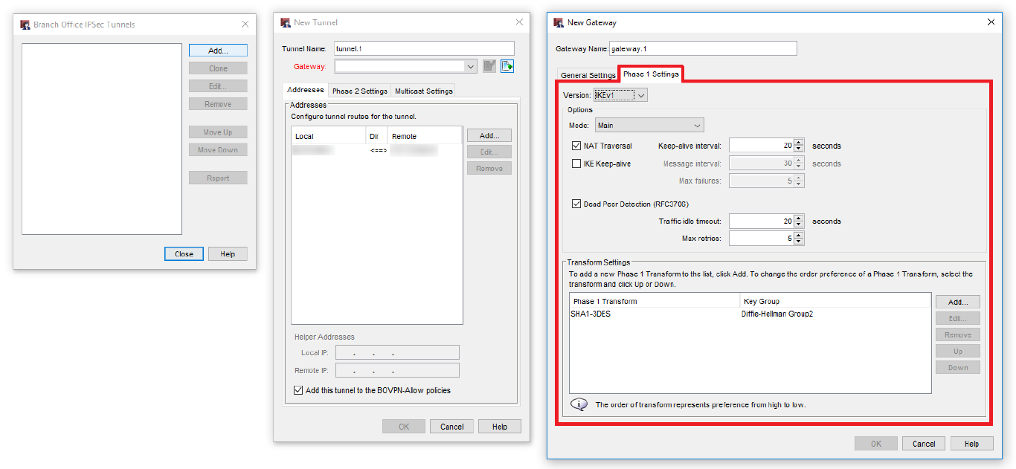Image resolution: width=1016 pixels, height=469 pixels.
Task: Click the Gateway Name text field
Action: point(702,48)
